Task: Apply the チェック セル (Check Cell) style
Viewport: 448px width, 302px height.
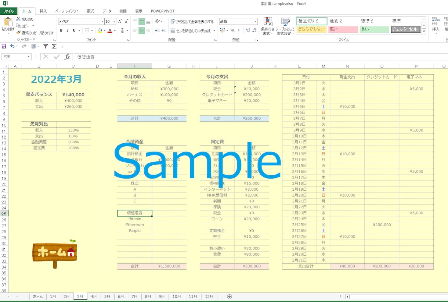Action: click(x=406, y=29)
